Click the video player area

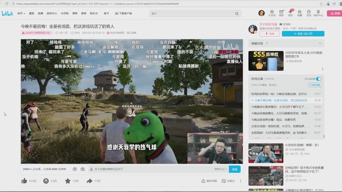(x=132, y=101)
